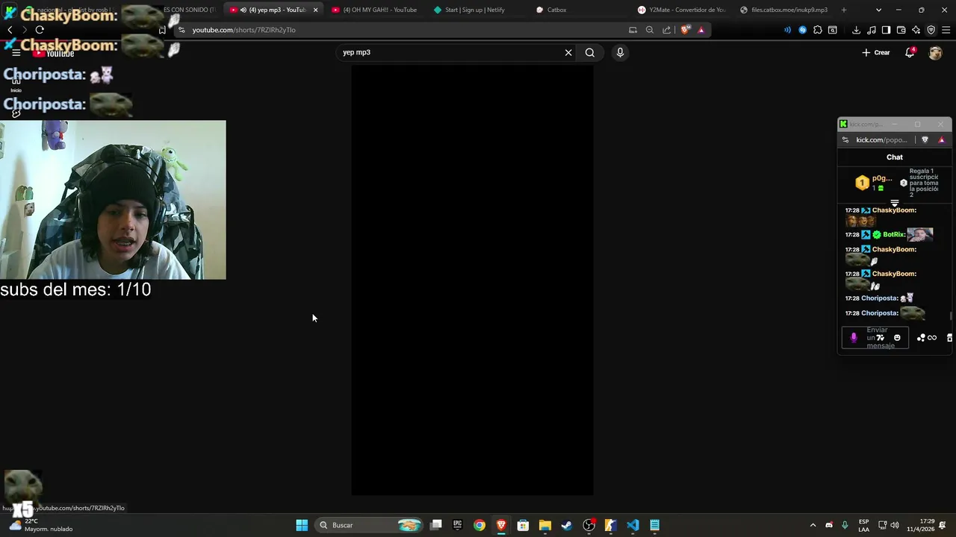Open Google Chrome from the taskbar
The image size is (956, 537).
479,525
